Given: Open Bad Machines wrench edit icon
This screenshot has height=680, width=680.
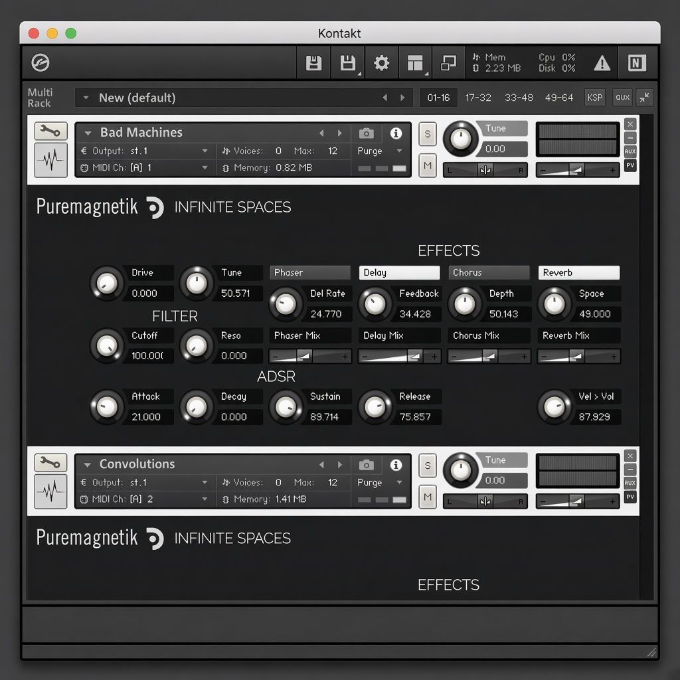Looking at the screenshot, I should (50, 131).
